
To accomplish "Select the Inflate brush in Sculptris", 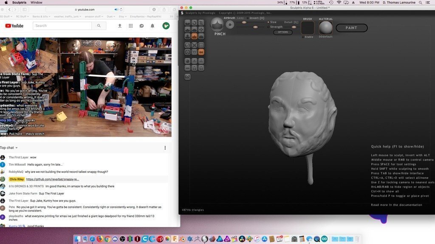I will [187, 36].
